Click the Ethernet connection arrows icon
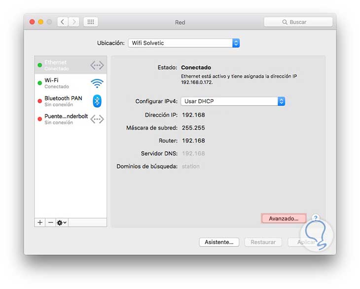The height and width of the screenshot is (289, 360). pyautogui.click(x=97, y=65)
